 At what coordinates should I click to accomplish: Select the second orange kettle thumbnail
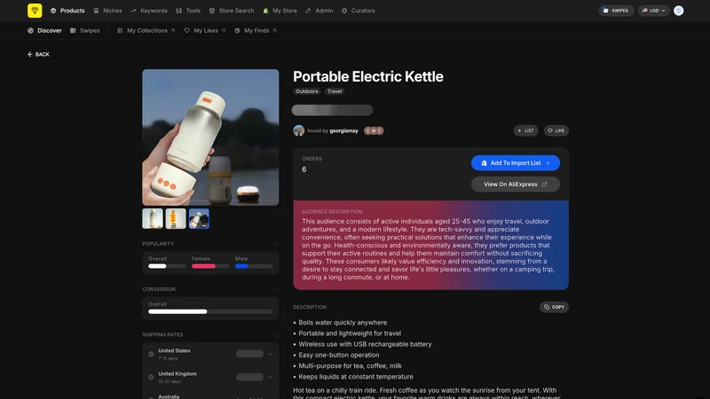click(x=176, y=218)
